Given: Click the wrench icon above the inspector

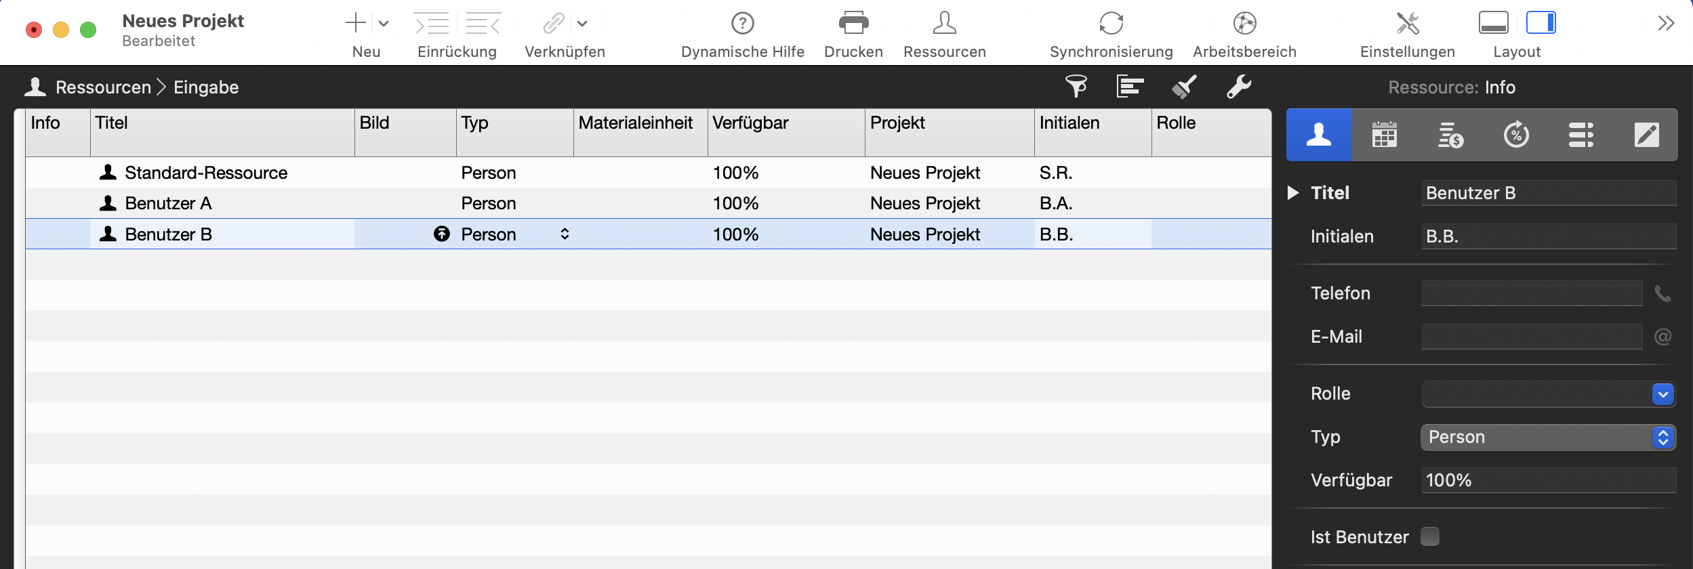Looking at the screenshot, I should (x=1240, y=87).
